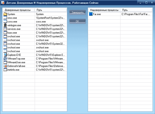This screenshot has height=114, width=155.
Task: Click the DefenseWall.exe shield icon
Action: click(x=5, y=66)
